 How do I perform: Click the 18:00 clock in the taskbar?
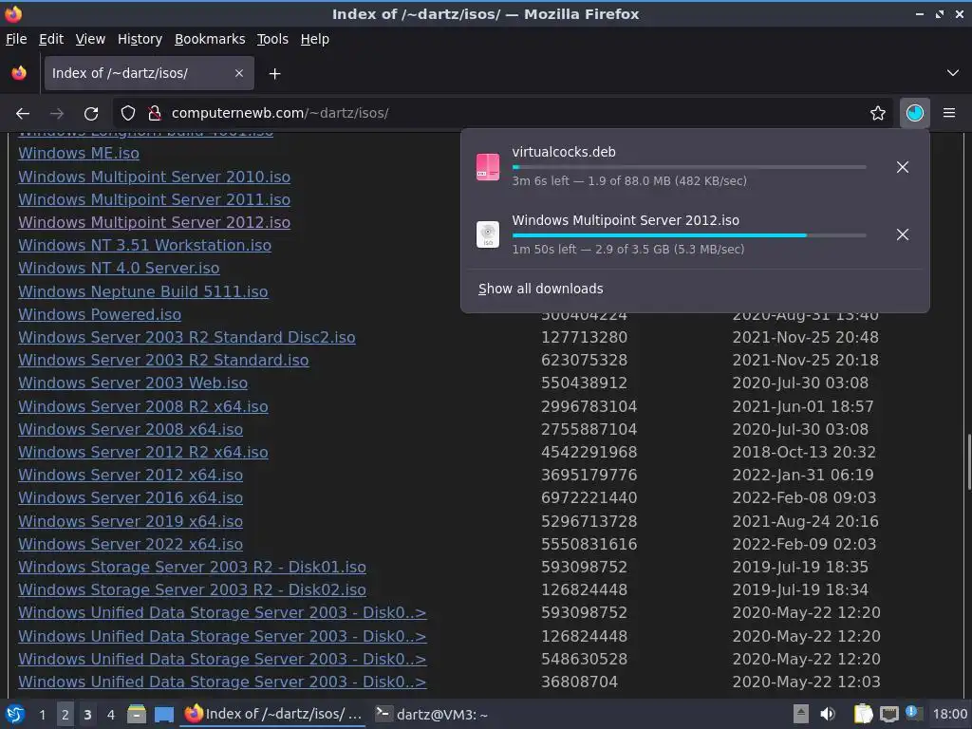(950, 714)
